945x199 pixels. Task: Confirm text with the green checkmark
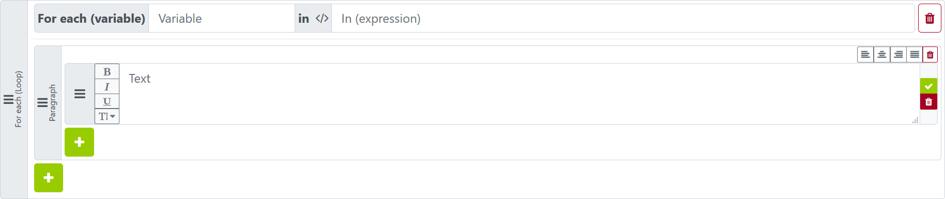click(928, 86)
